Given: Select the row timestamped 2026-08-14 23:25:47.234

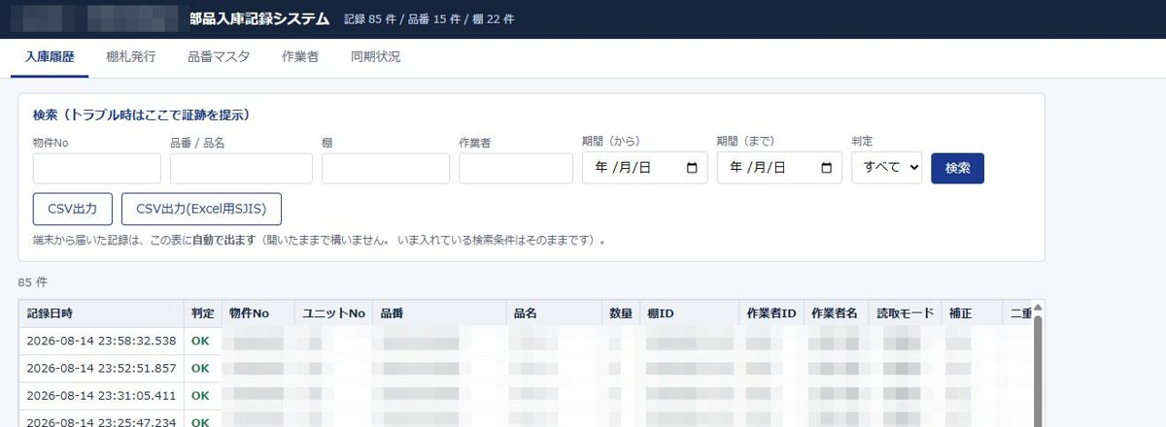Looking at the screenshot, I should click(x=525, y=419).
